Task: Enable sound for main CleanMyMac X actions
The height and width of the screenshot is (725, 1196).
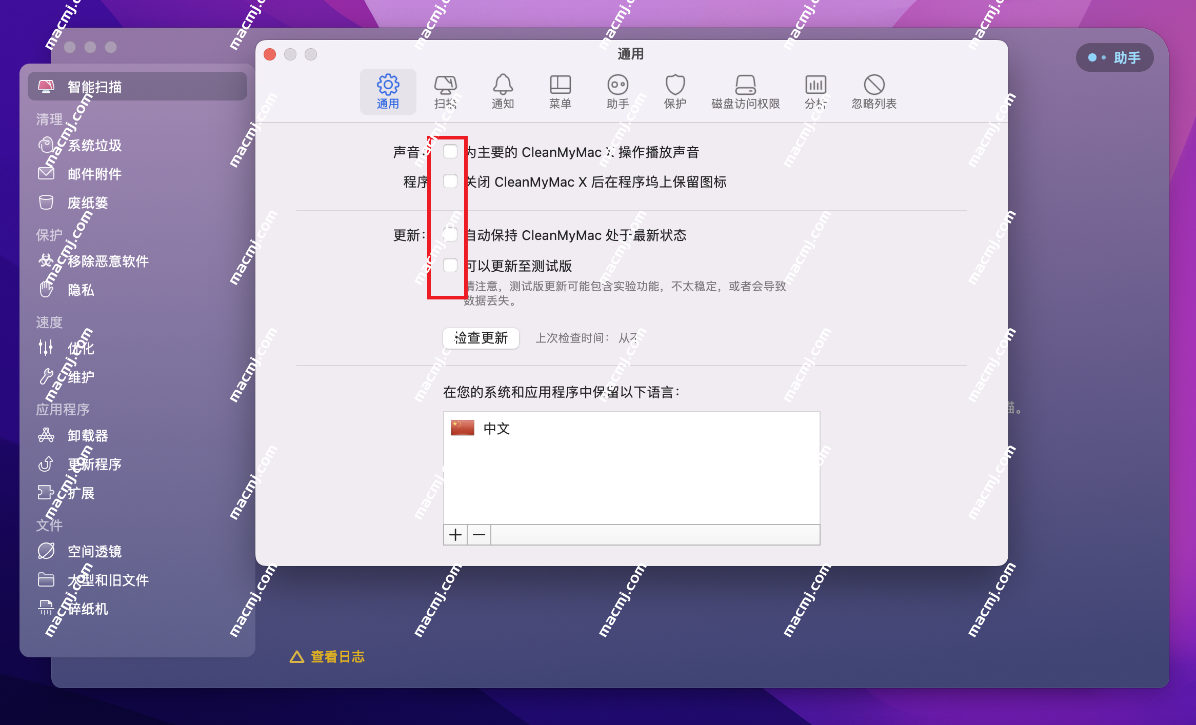Action: (x=450, y=151)
